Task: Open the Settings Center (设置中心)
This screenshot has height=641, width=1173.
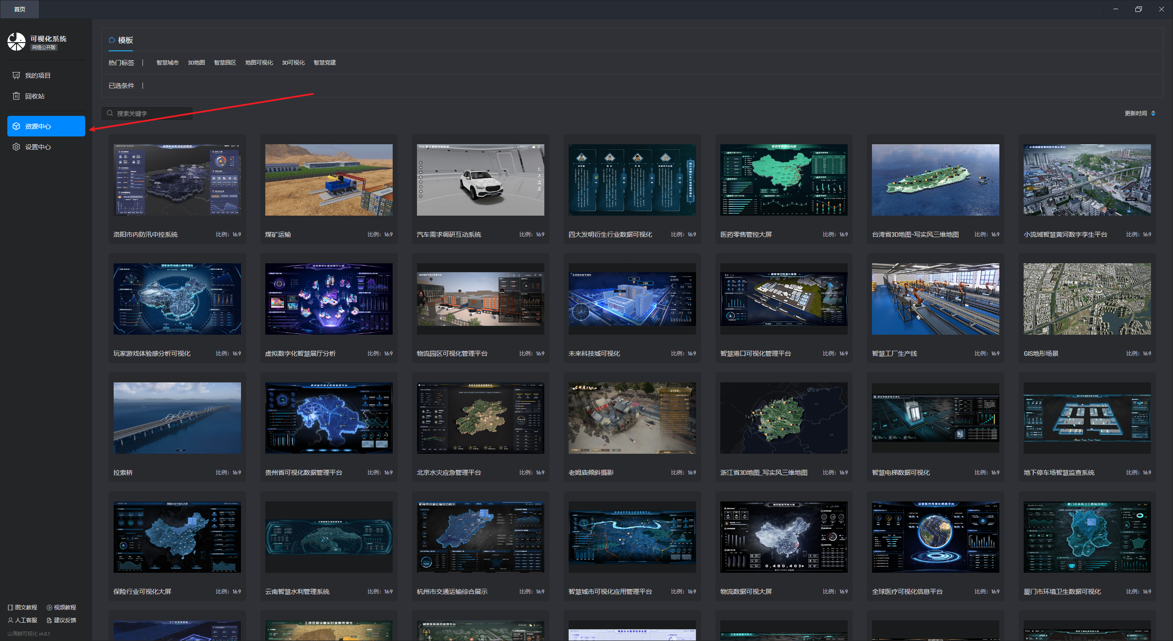Action: point(38,147)
